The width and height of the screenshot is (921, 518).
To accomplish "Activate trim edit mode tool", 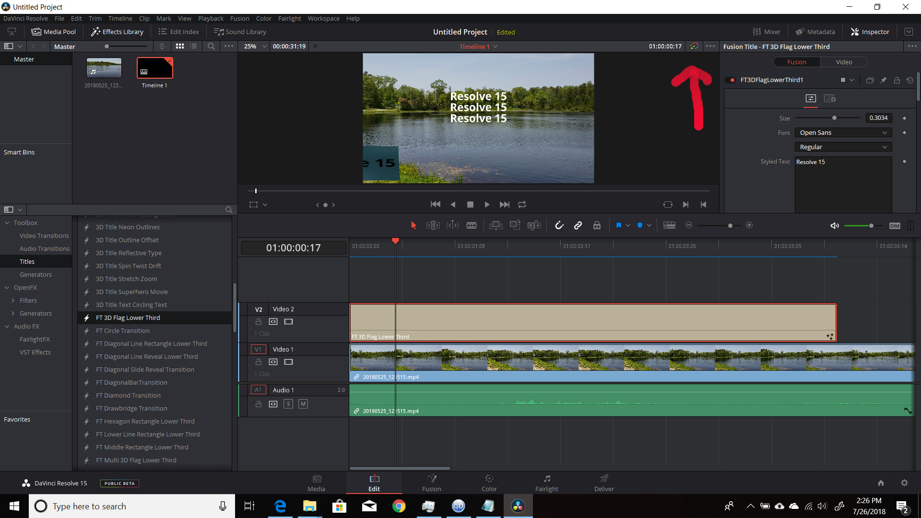I will (433, 225).
